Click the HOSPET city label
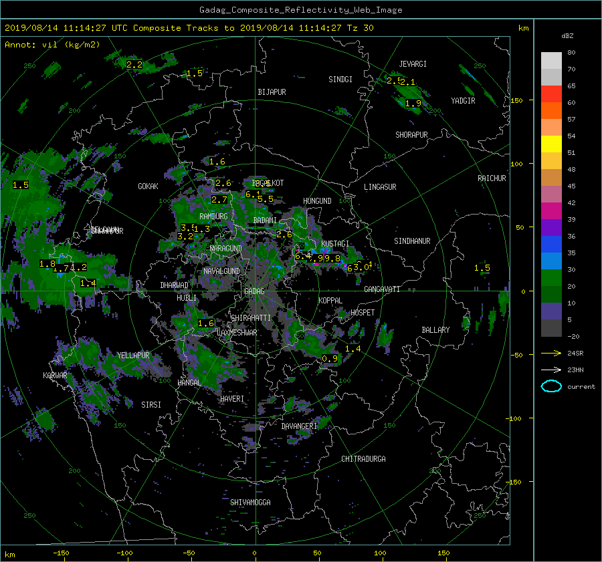 363,313
